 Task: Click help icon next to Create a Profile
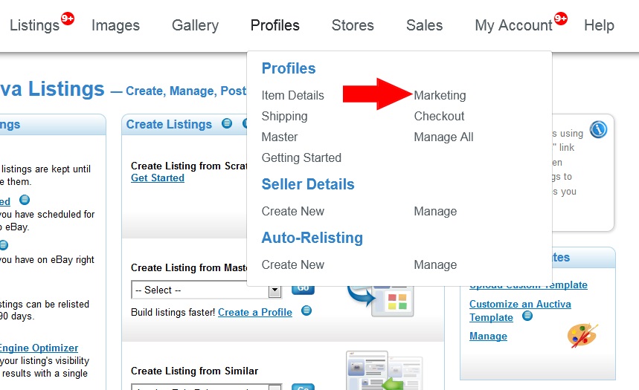pos(306,311)
